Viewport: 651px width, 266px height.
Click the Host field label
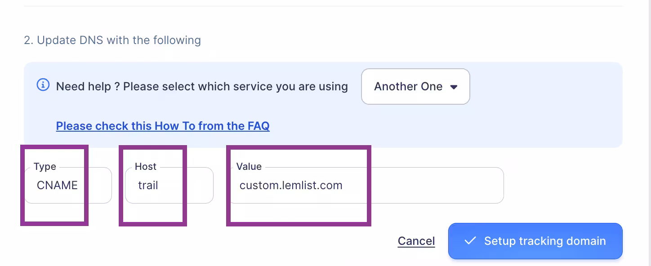pyautogui.click(x=146, y=167)
